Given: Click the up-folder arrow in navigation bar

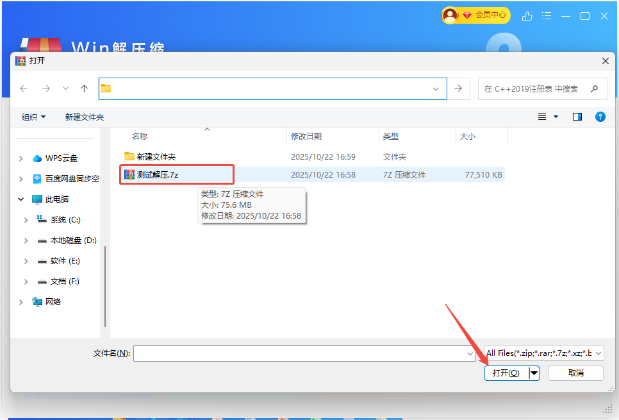Looking at the screenshot, I should [x=84, y=88].
